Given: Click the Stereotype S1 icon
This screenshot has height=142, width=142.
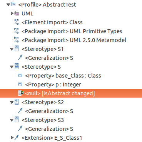Looking at the screenshot, I should pos(17,49).
